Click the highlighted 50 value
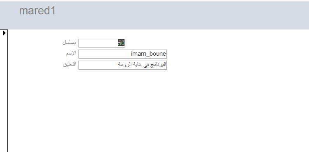 pos(121,43)
